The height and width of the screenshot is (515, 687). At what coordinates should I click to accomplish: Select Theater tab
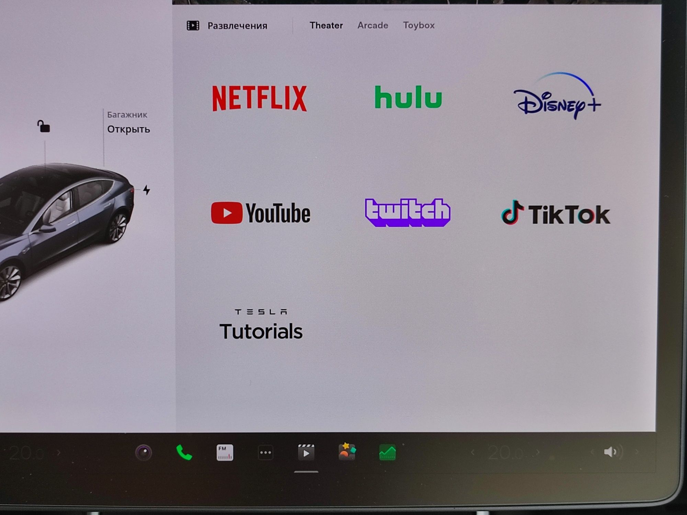(x=325, y=25)
